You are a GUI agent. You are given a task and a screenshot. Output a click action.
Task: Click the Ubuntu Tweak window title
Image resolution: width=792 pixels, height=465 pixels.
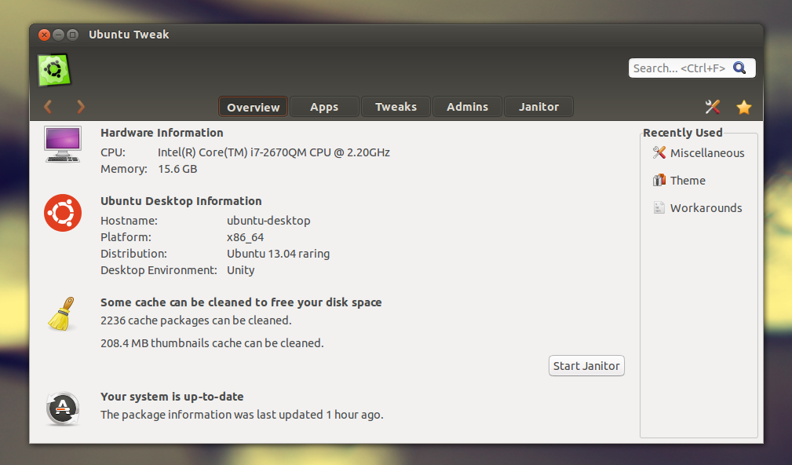(x=129, y=35)
